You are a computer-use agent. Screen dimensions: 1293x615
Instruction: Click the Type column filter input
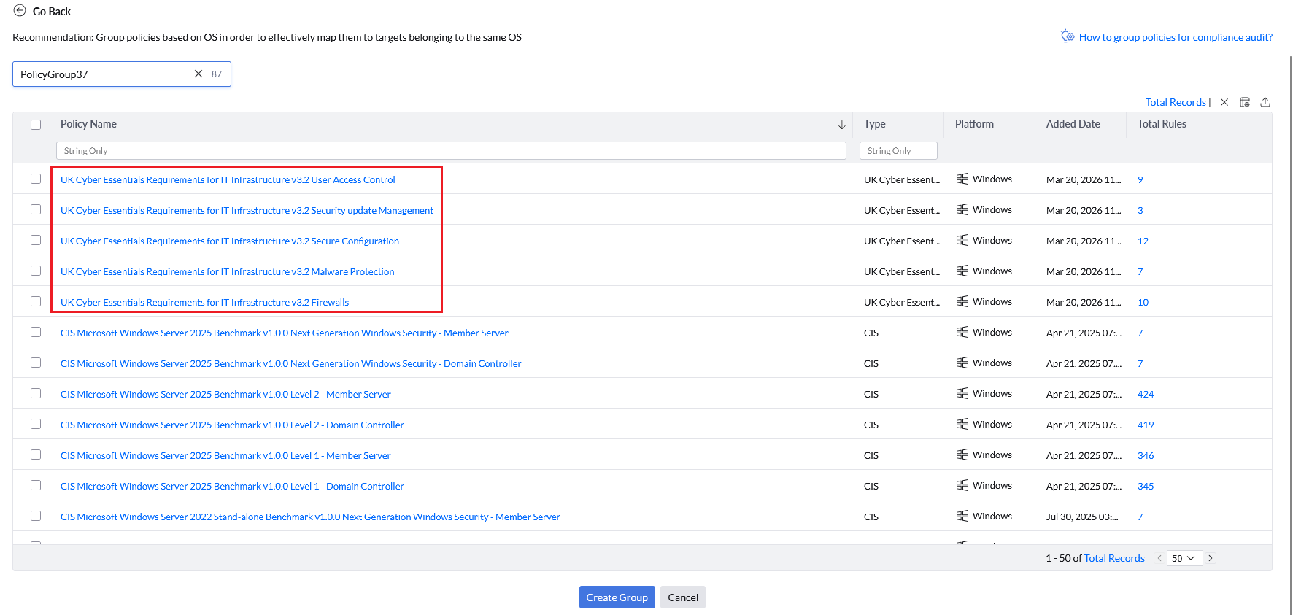tap(898, 151)
